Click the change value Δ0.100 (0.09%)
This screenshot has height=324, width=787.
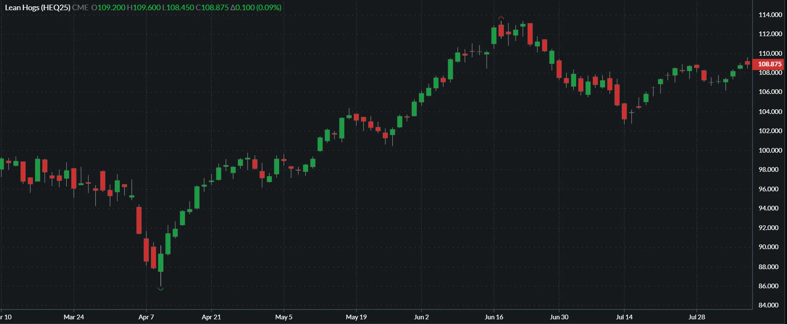pos(256,7)
